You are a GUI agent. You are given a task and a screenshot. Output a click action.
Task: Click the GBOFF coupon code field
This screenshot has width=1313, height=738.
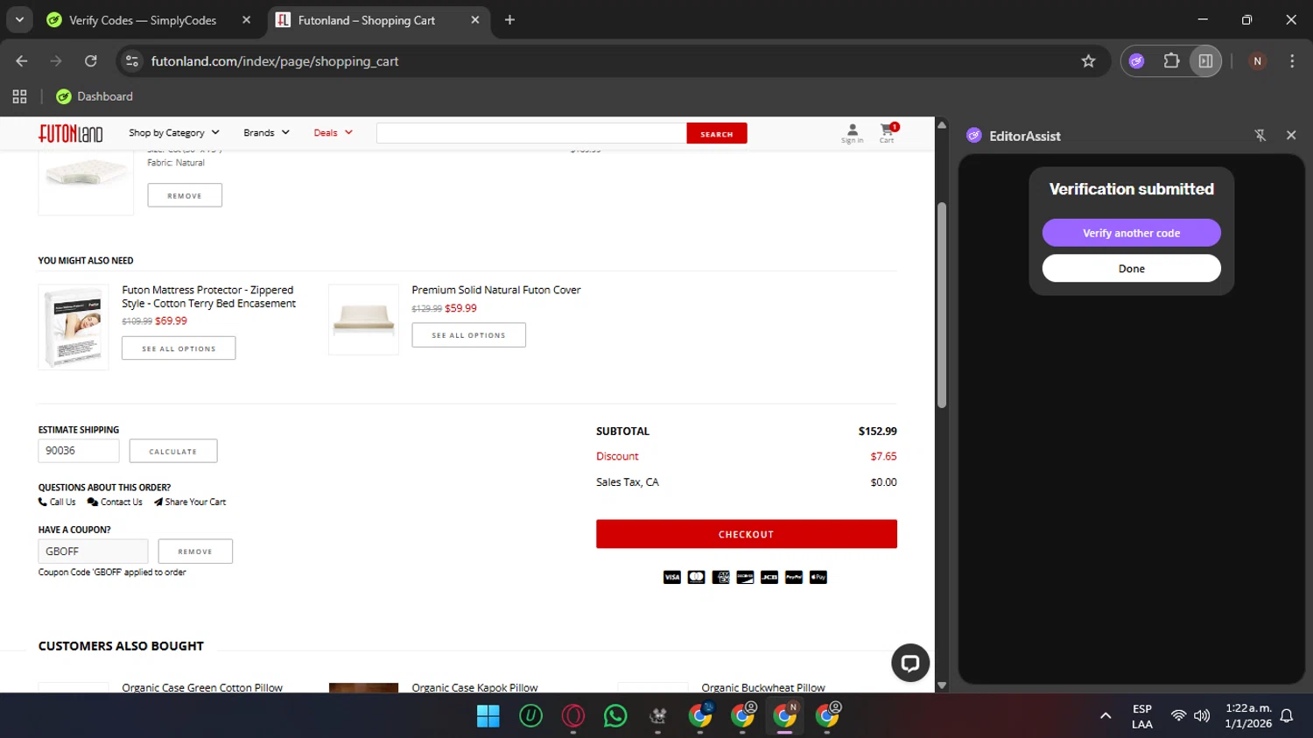[x=93, y=552]
